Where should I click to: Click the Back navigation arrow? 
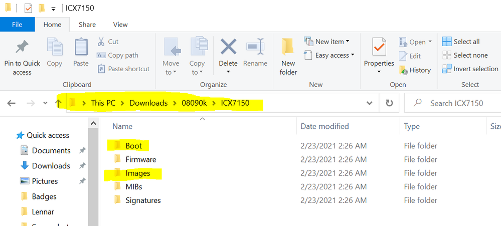click(x=11, y=103)
